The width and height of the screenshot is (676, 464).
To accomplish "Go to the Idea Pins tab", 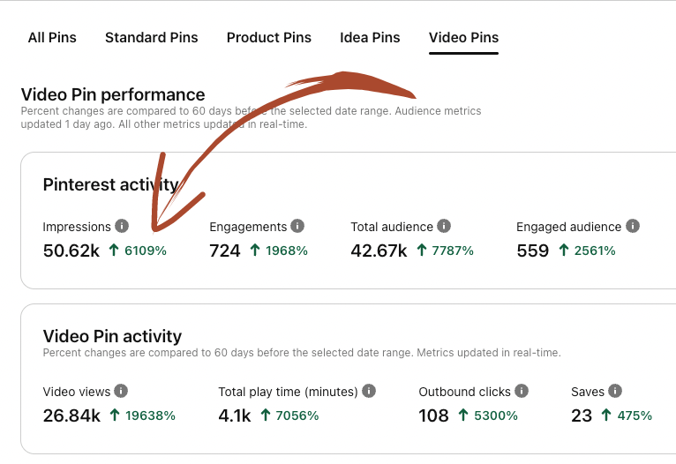I will tap(370, 38).
